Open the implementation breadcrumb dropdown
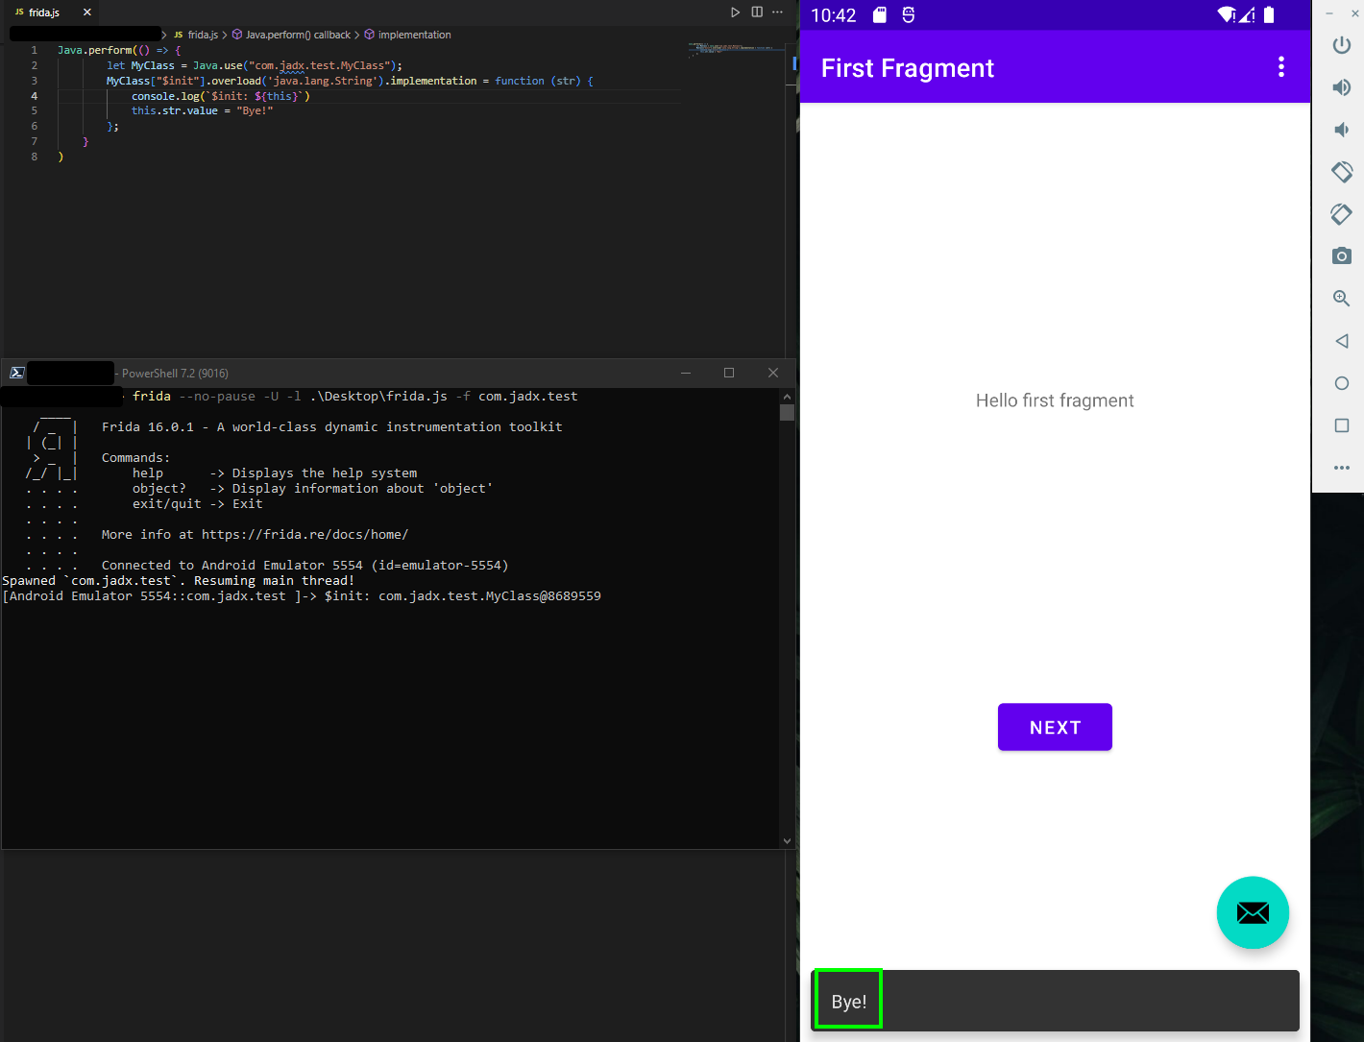1364x1042 pixels. point(414,34)
